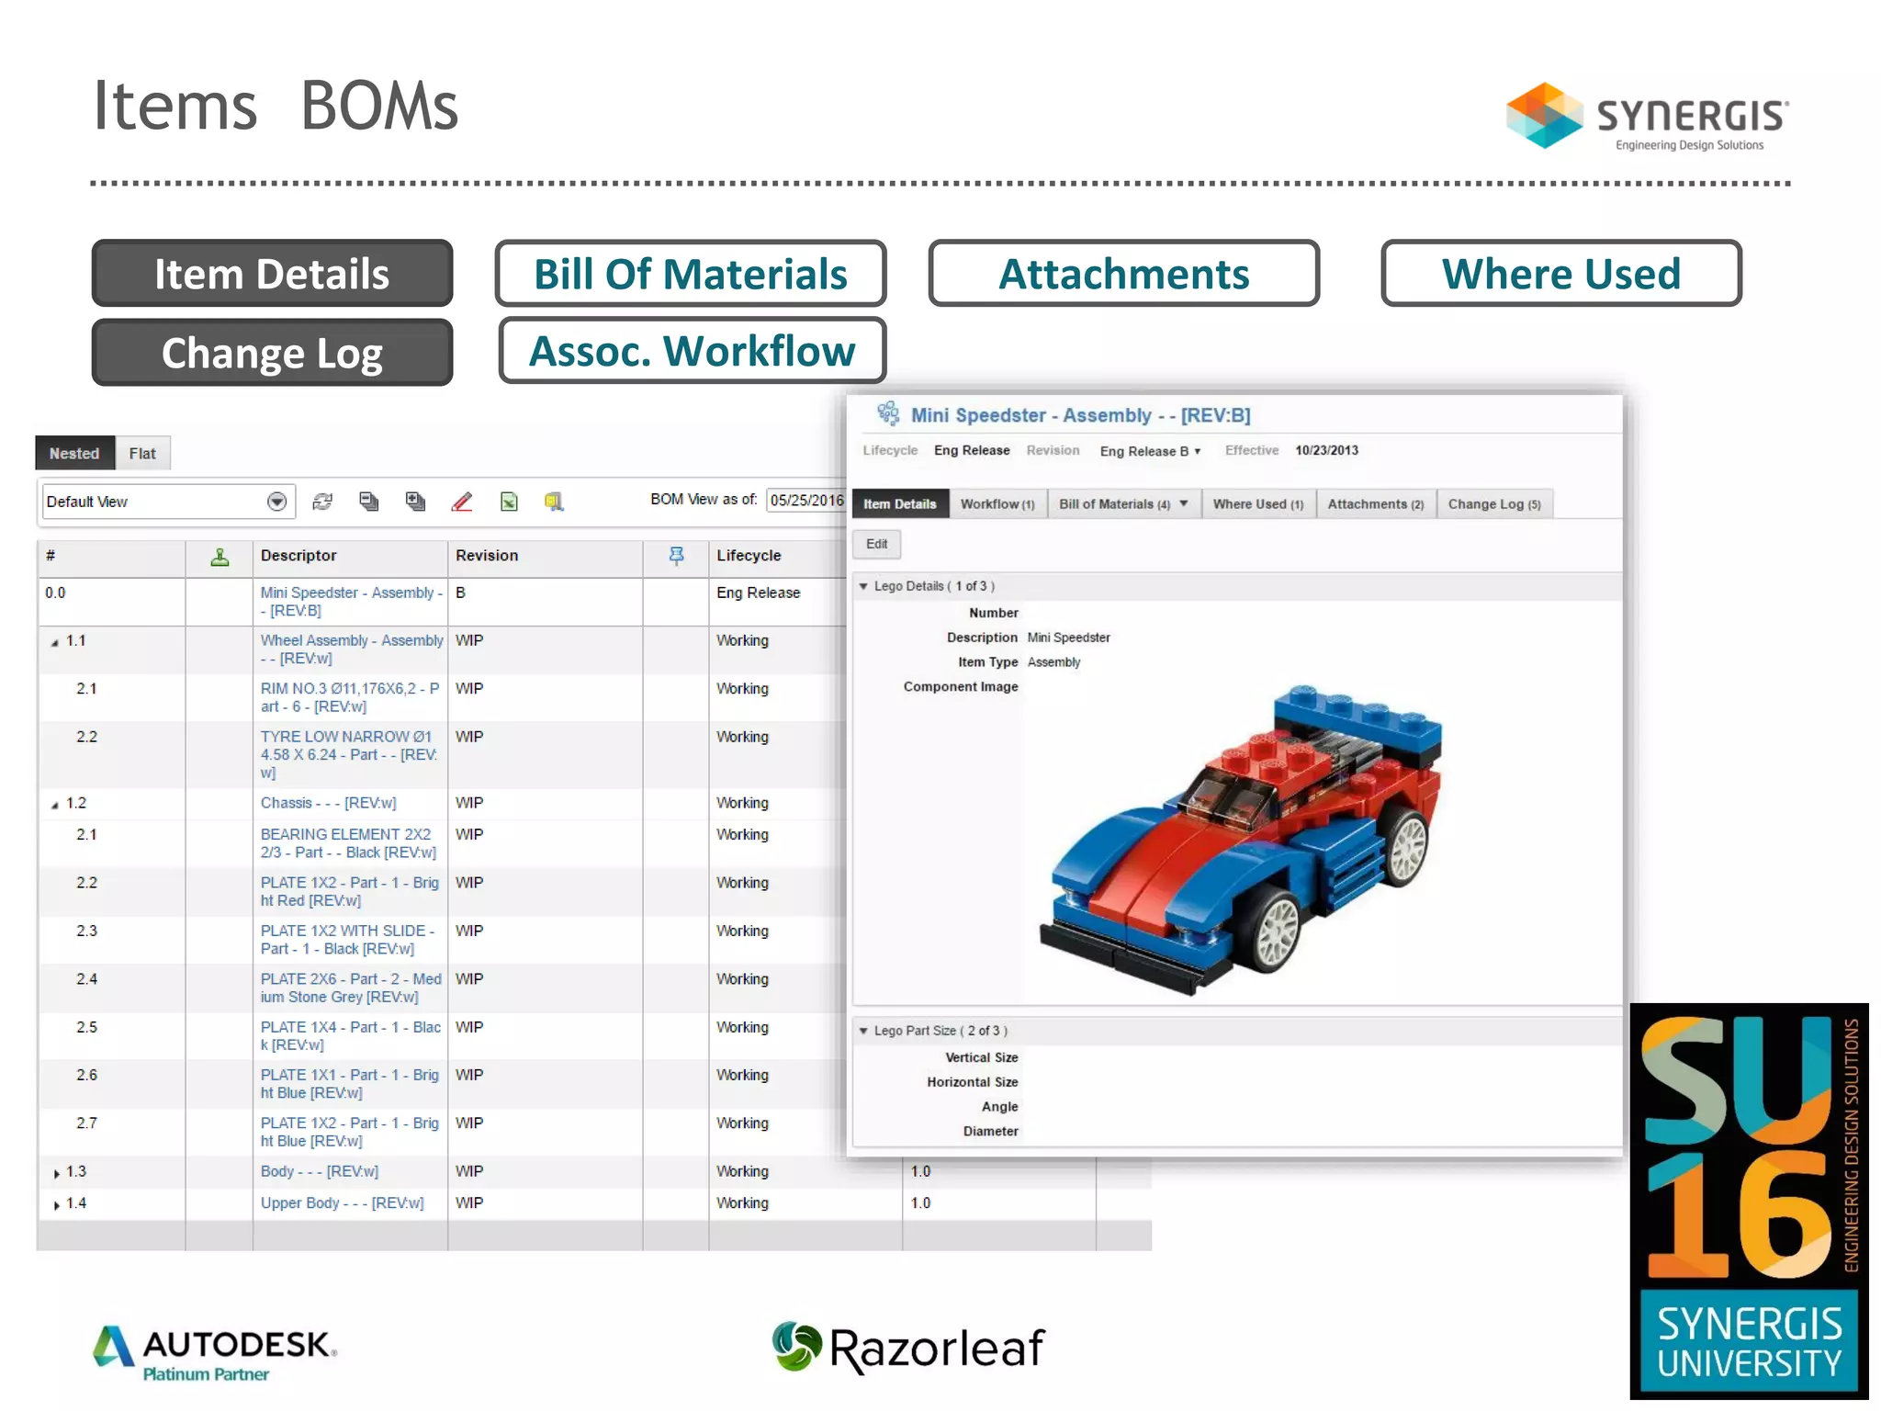The height and width of the screenshot is (1411, 1881).
Task: Open PLATE 1X4 Black link
Action: point(351,1036)
